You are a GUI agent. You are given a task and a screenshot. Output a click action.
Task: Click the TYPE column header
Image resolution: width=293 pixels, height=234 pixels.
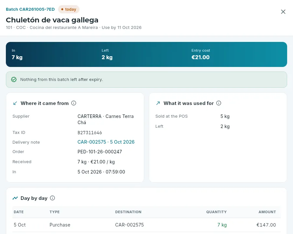click(55, 212)
